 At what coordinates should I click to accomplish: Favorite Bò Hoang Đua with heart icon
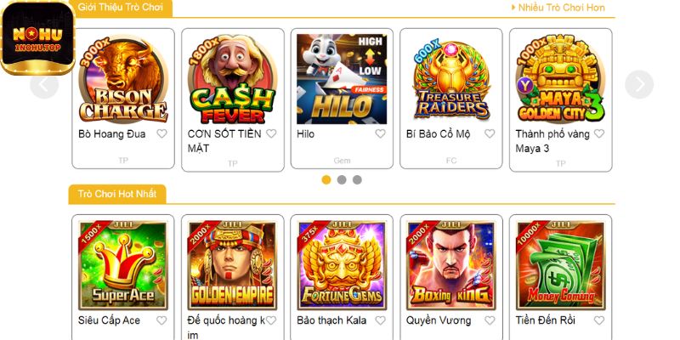pyautogui.click(x=161, y=133)
